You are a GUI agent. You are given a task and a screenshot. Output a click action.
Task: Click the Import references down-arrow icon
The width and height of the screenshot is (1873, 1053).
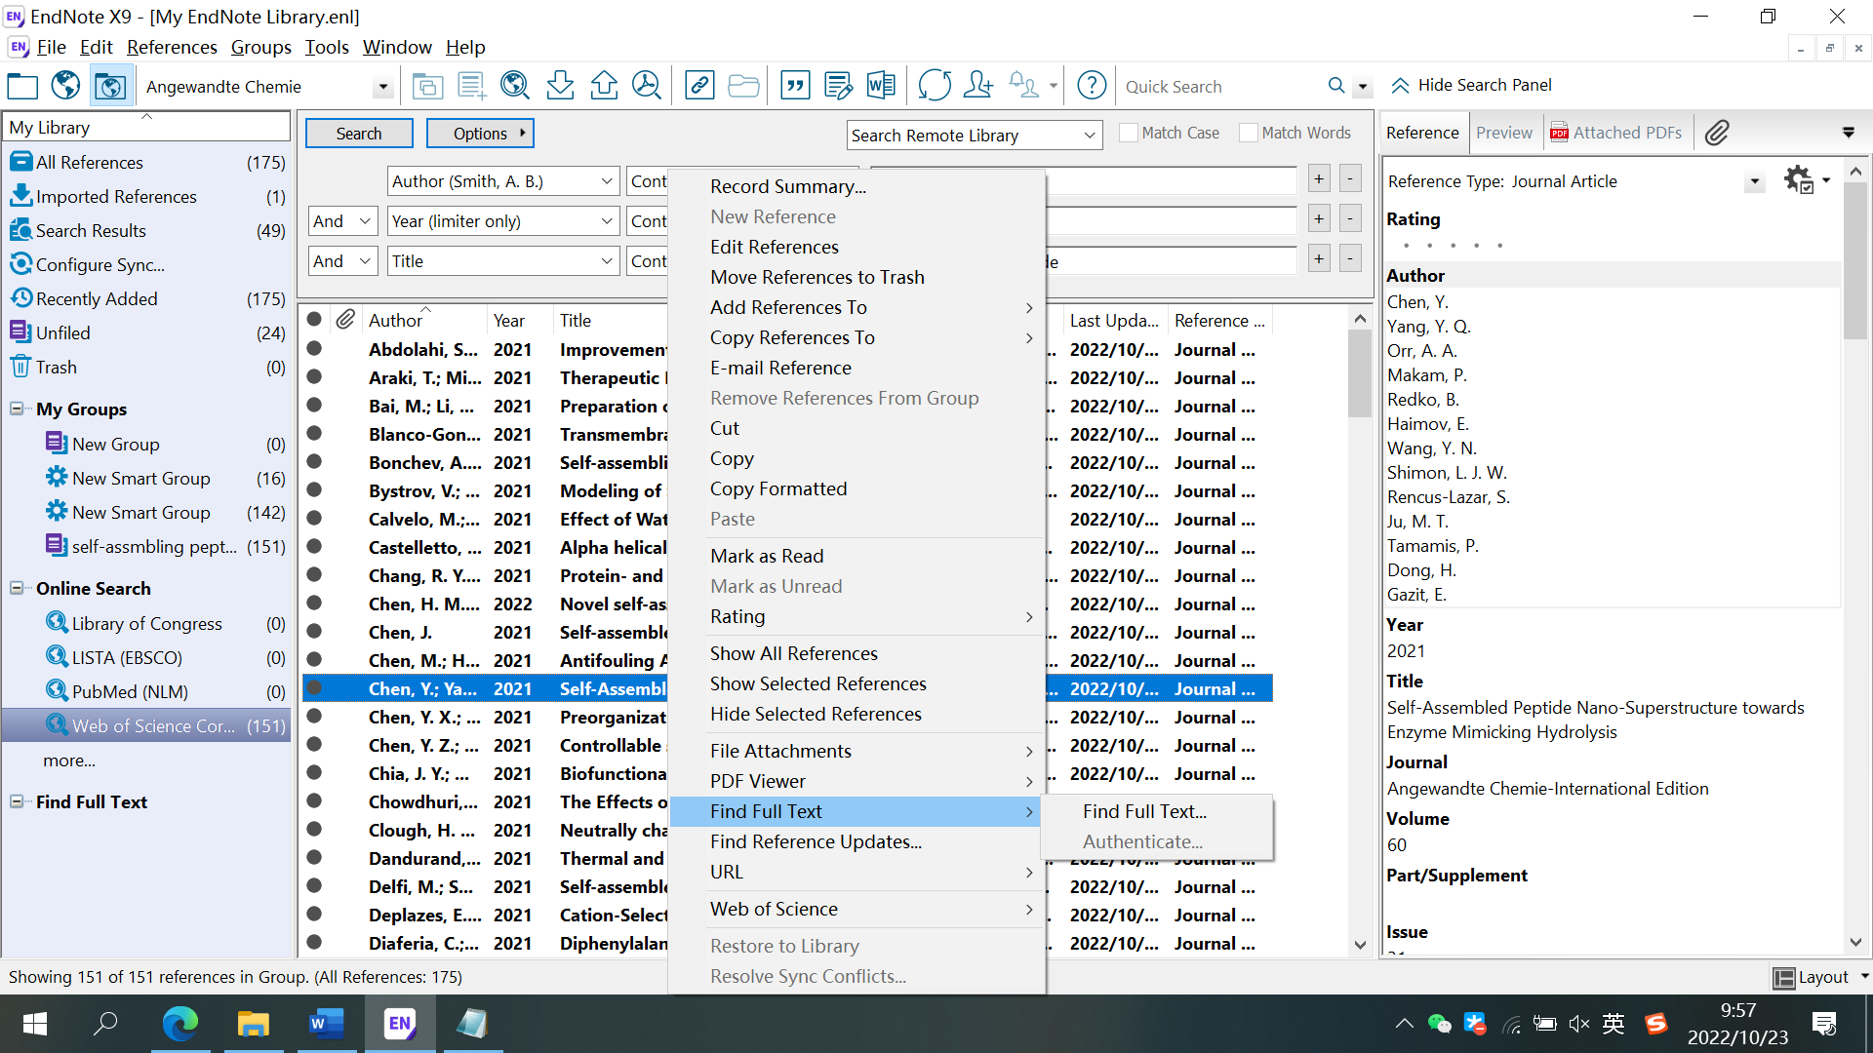click(x=560, y=86)
